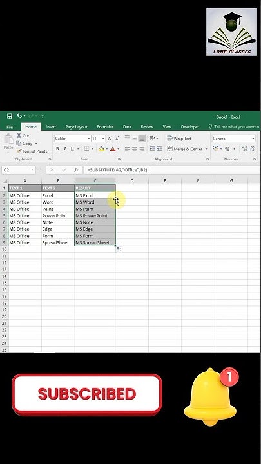261x464 pixels.
Task: Switch to the Review tab
Action: (x=147, y=127)
